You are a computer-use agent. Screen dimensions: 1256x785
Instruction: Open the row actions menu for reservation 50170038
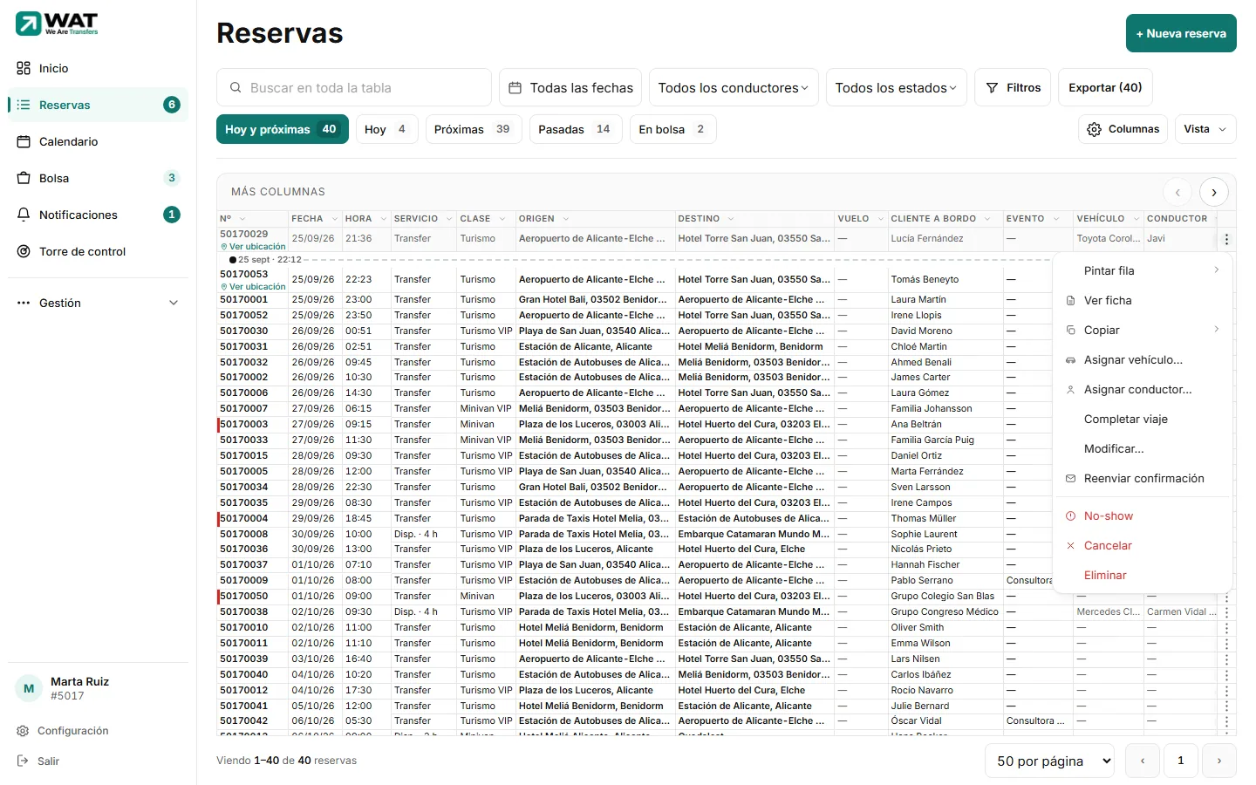[1226, 611]
